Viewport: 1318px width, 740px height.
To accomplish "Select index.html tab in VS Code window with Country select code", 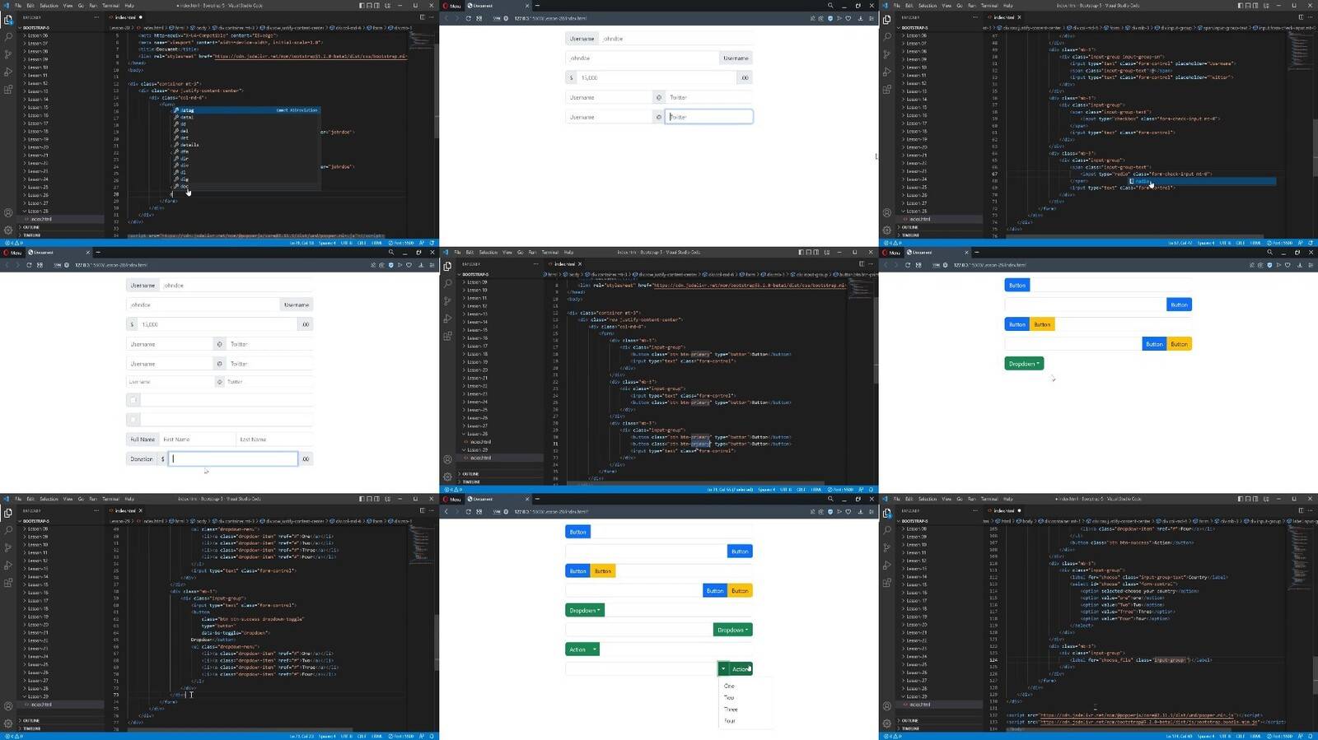I will pos(1005,510).
